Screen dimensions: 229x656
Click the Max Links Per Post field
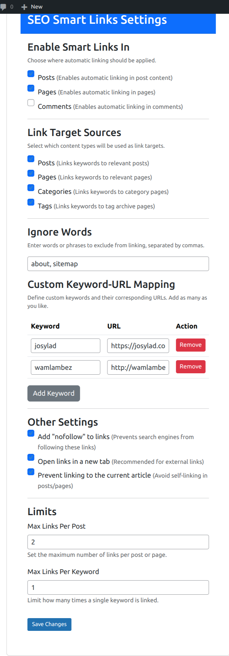[x=118, y=542]
